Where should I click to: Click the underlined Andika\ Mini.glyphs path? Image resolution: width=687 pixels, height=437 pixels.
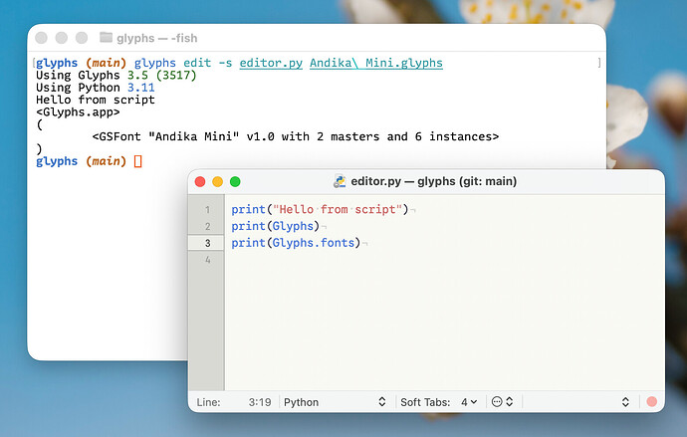(375, 63)
